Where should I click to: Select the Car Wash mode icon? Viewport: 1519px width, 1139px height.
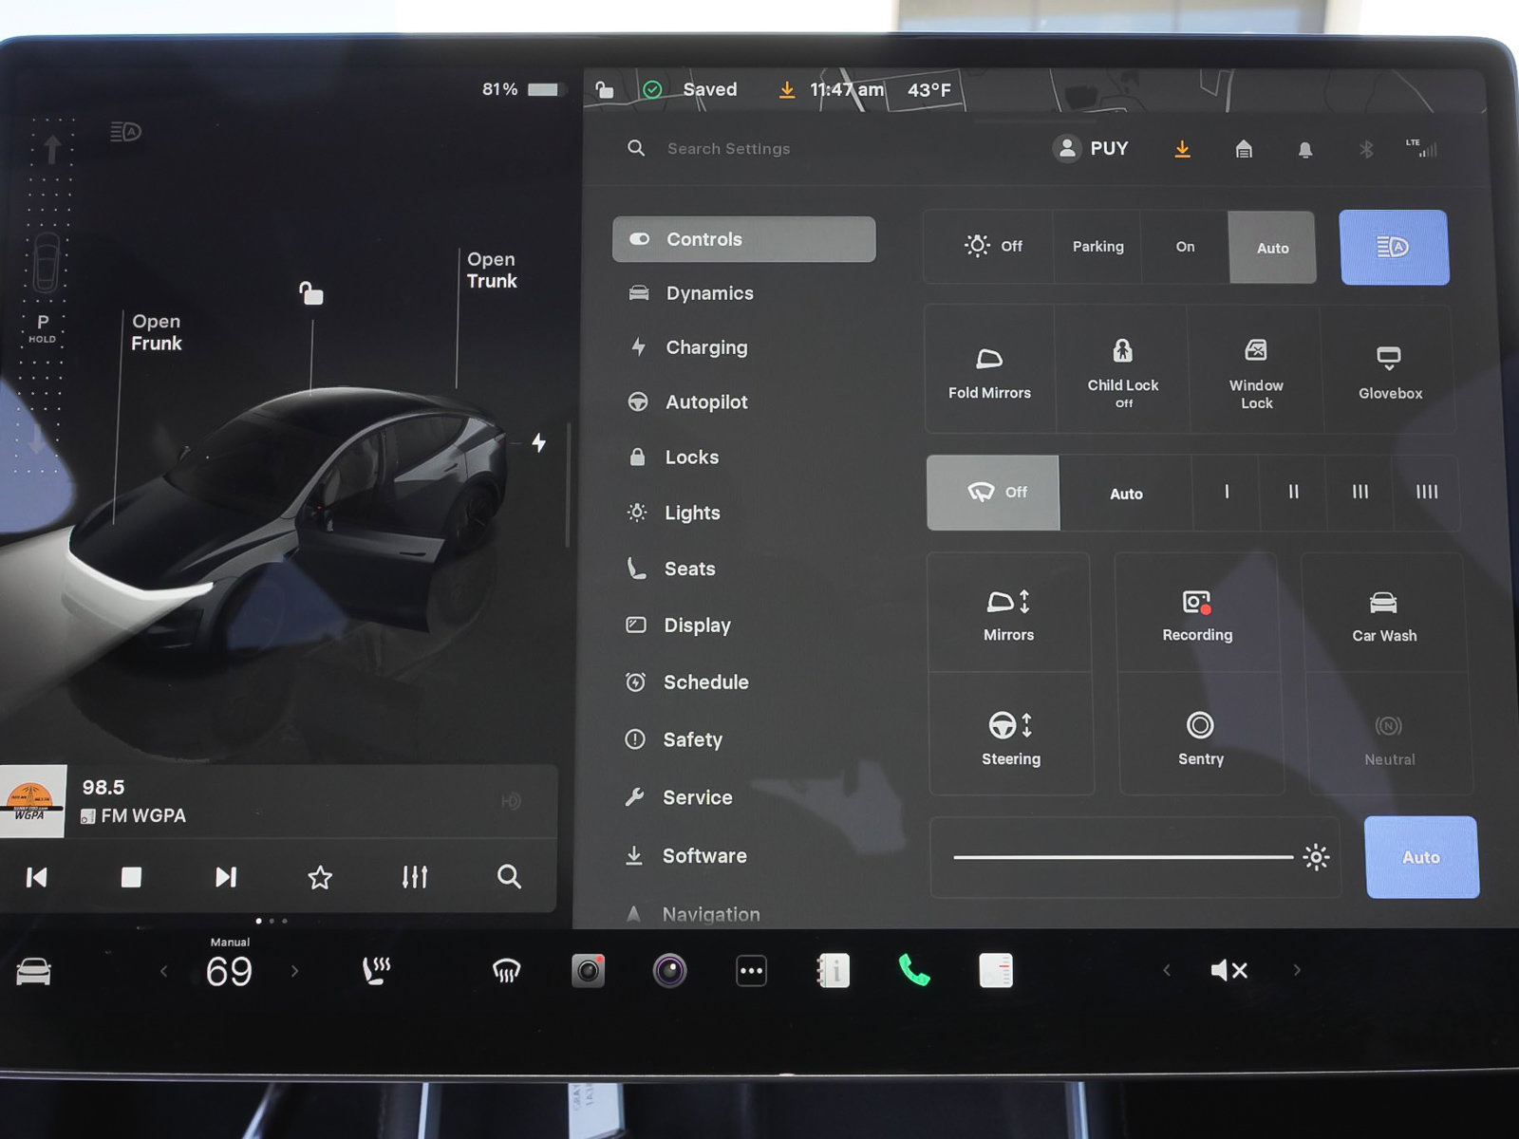point(1384,612)
